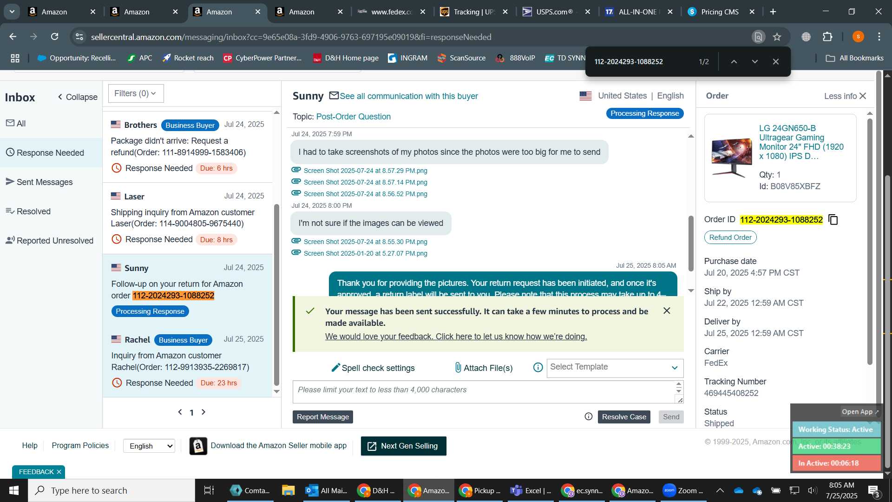Click Resolve Case button
Image resolution: width=892 pixels, height=502 pixels.
point(624,416)
